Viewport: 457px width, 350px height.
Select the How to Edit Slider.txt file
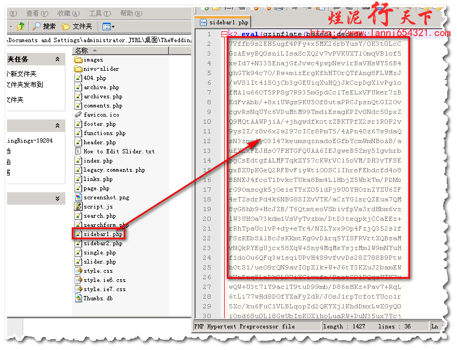(118, 152)
